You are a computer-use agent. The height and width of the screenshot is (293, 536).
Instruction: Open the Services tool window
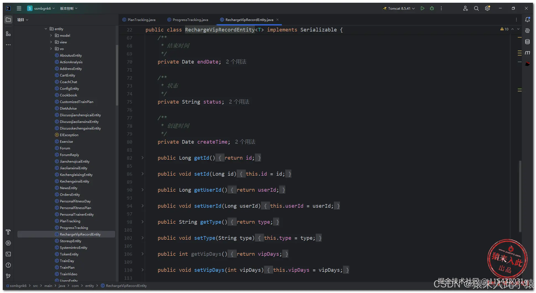[8, 243]
